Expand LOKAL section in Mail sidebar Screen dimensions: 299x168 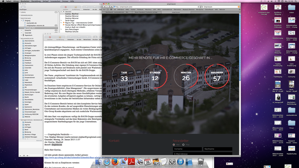[20, 12]
